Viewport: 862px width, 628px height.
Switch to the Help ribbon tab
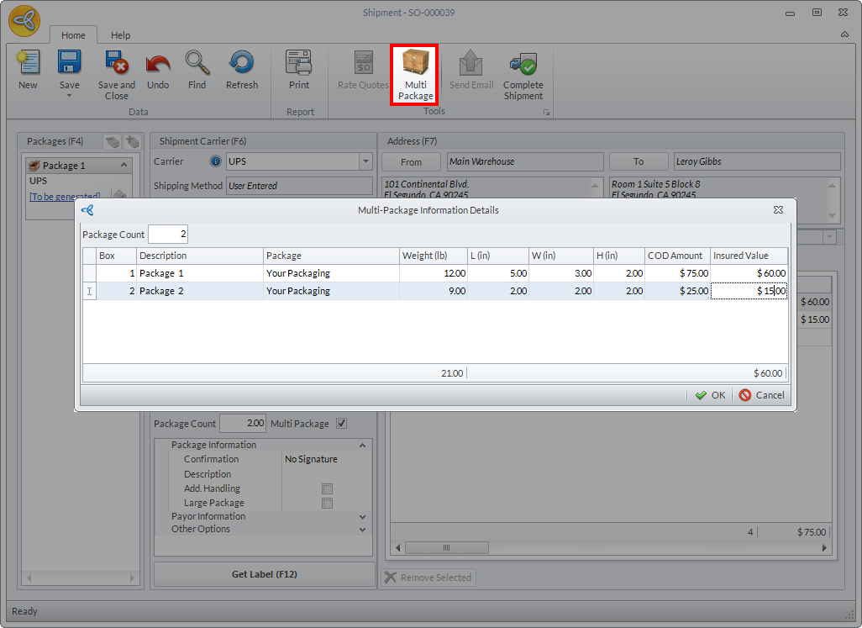(x=121, y=35)
